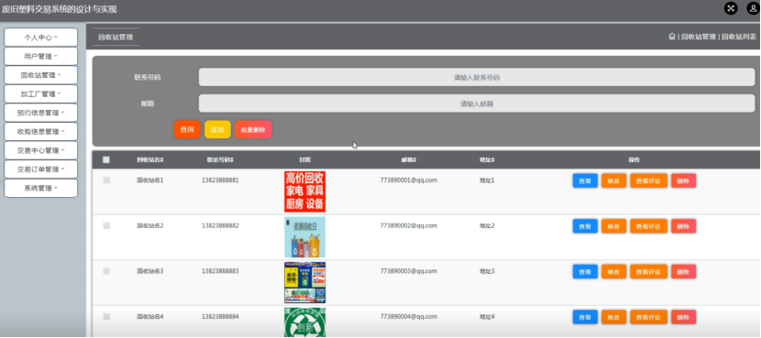This screenshot has width=761, height=338.
Task: Select email 773890002@qq.com
Action: click(x=409, y=225)
